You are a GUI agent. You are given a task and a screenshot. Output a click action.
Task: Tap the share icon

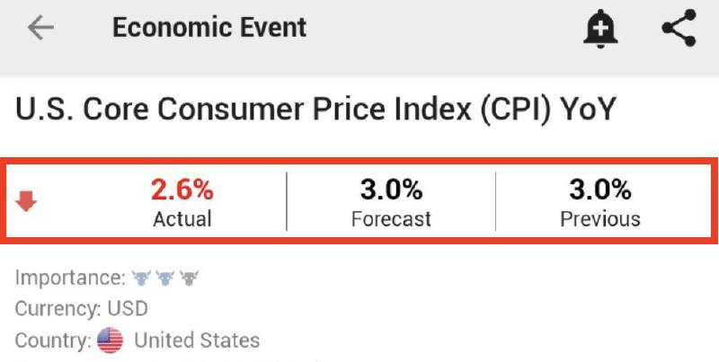[679, 29]
